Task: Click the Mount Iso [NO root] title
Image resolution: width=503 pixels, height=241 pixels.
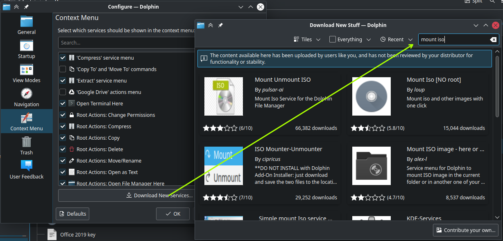Action: [434, 80]
